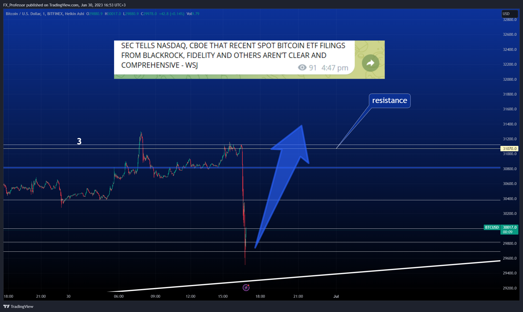The height and width of the screenshot is (312, 523).
Task: Click the L29880.9 low value in header
Action: [x=131, y=14]
